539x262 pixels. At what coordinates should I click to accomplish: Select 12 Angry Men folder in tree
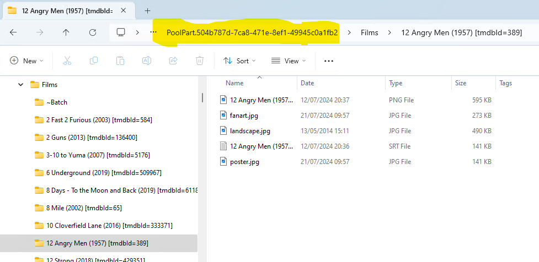(x=99, y=243)
